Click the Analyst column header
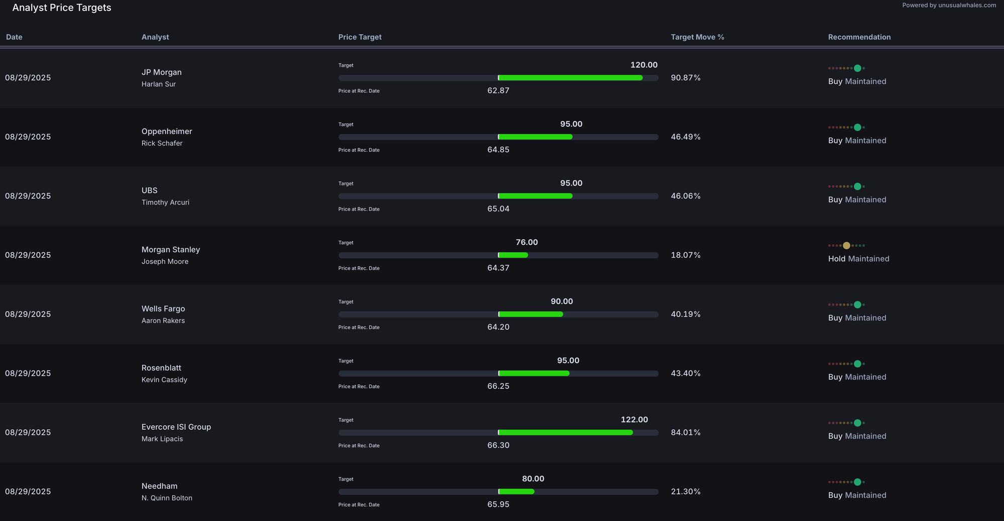 pyautogui.click(x=155, y=37)
